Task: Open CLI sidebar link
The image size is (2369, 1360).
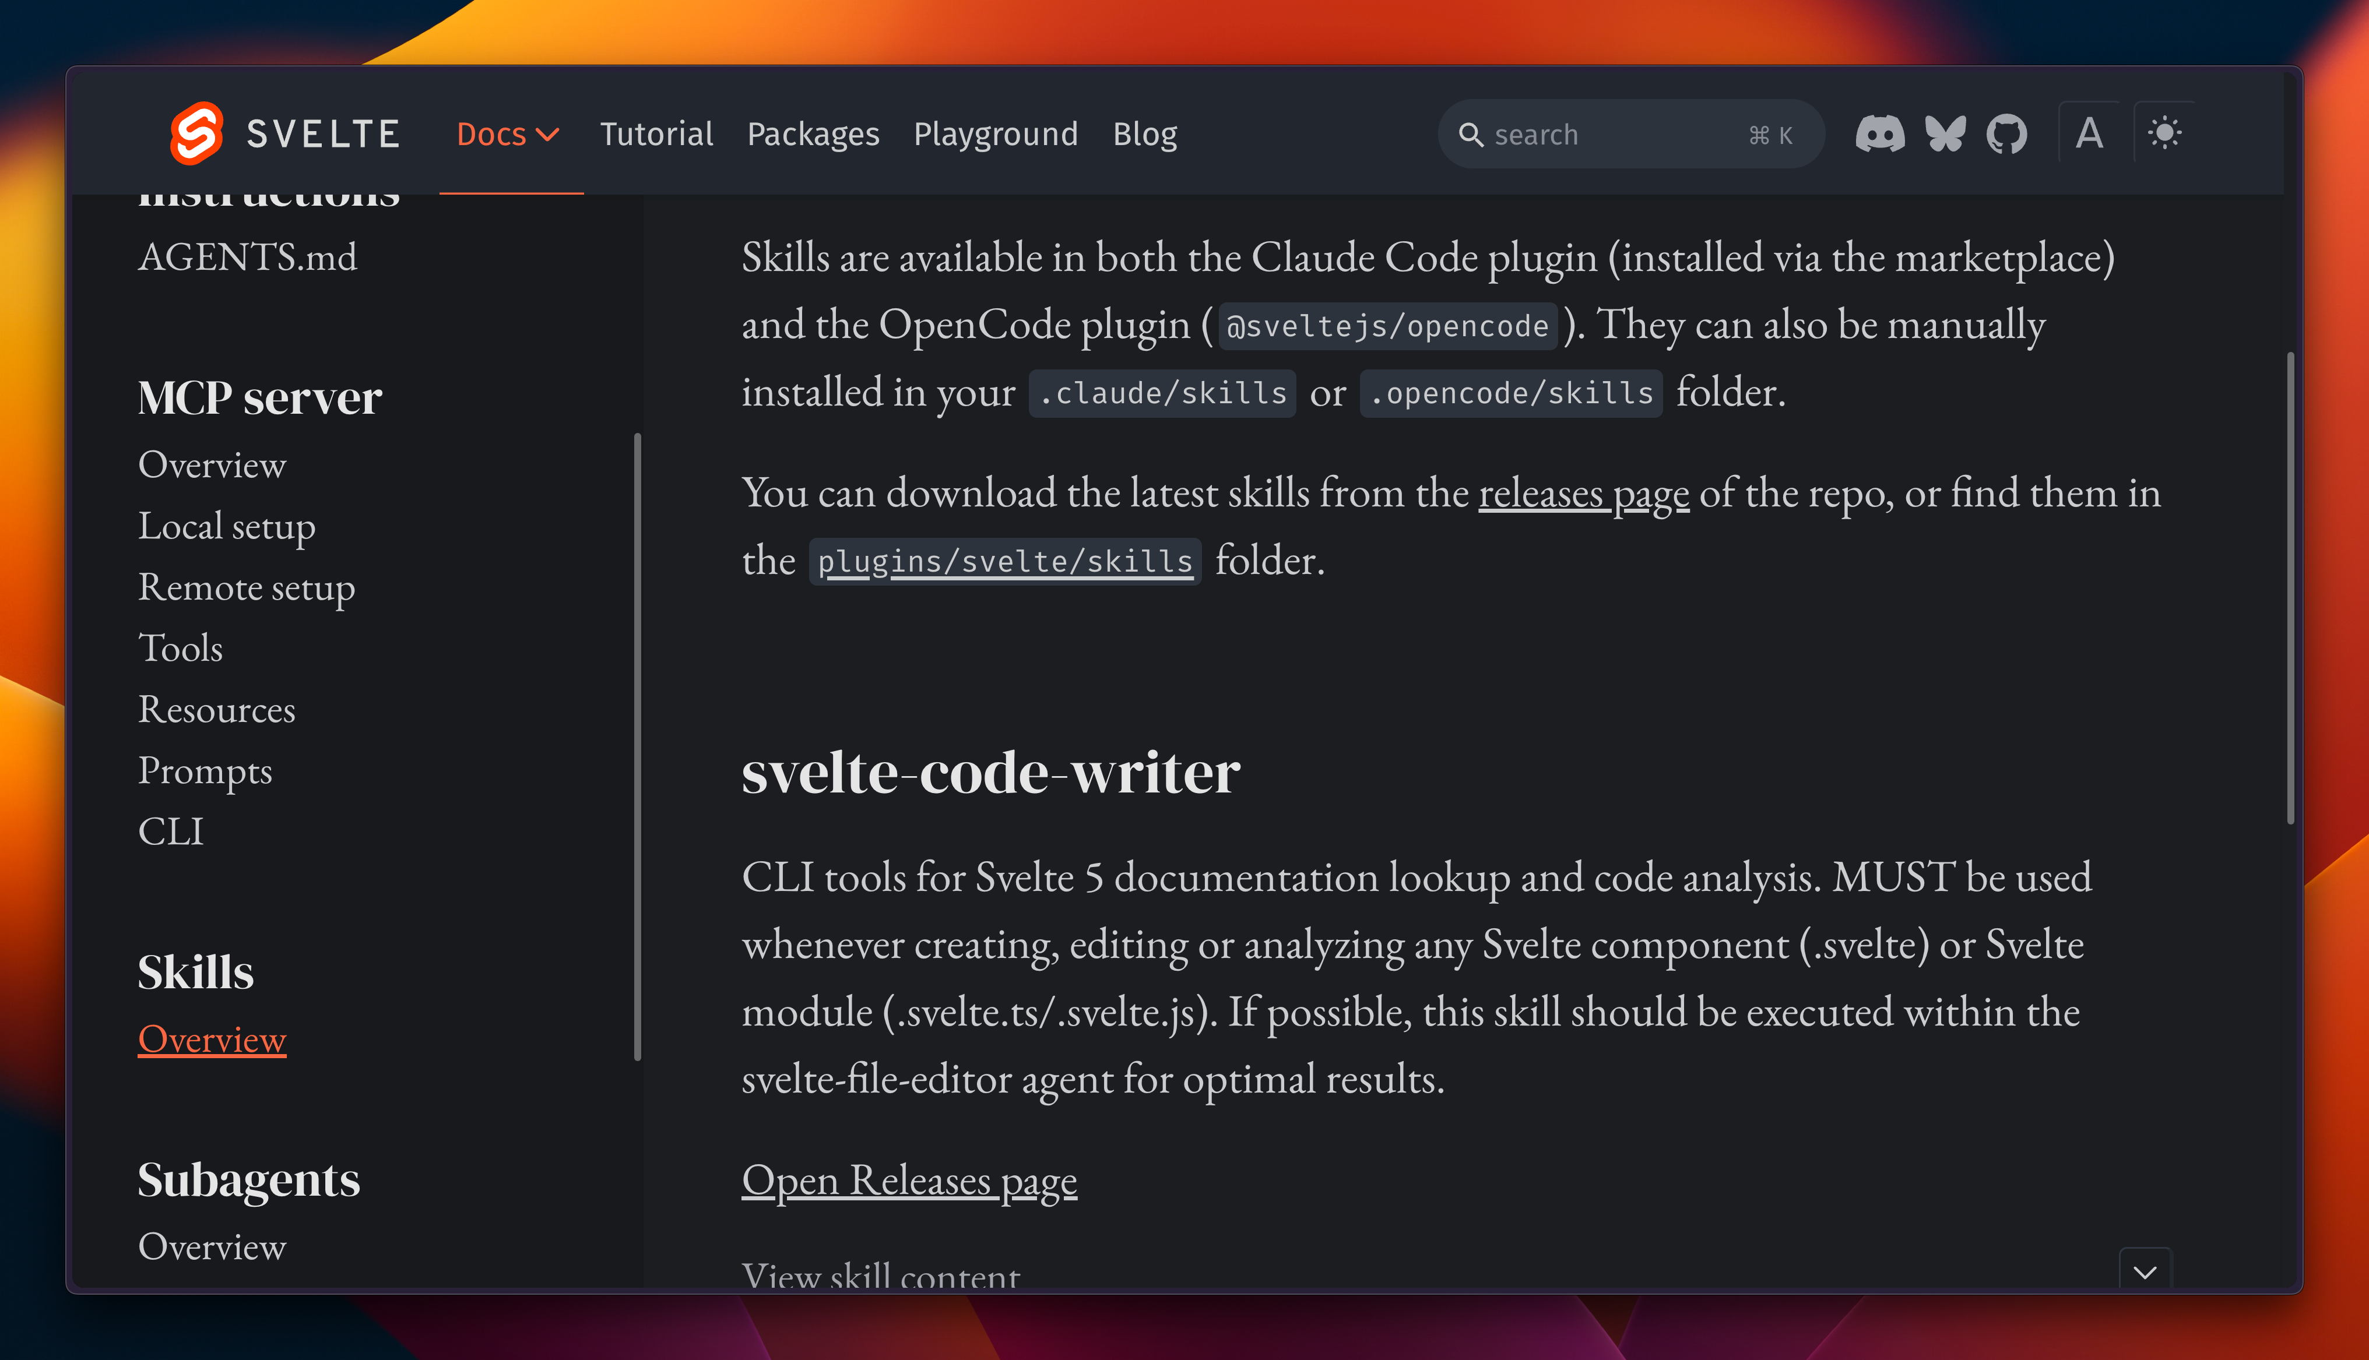Action: 171,831
